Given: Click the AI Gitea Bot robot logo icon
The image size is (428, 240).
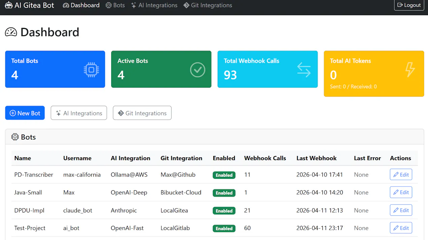Looking at the screenshot, I should (9, 5).
